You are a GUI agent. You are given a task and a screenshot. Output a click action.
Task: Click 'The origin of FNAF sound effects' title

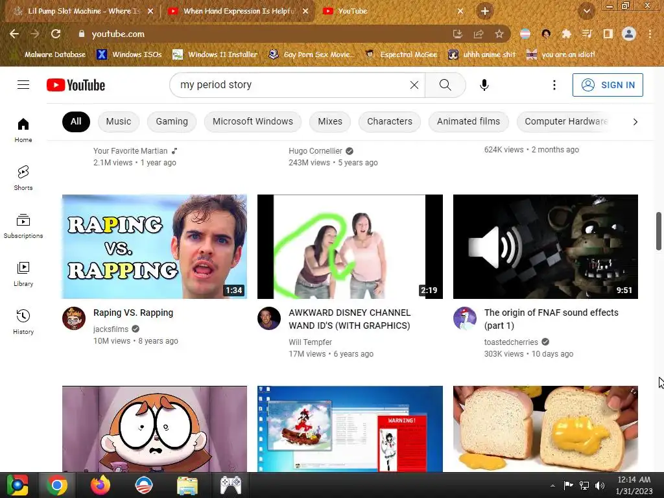pos(551,319)
